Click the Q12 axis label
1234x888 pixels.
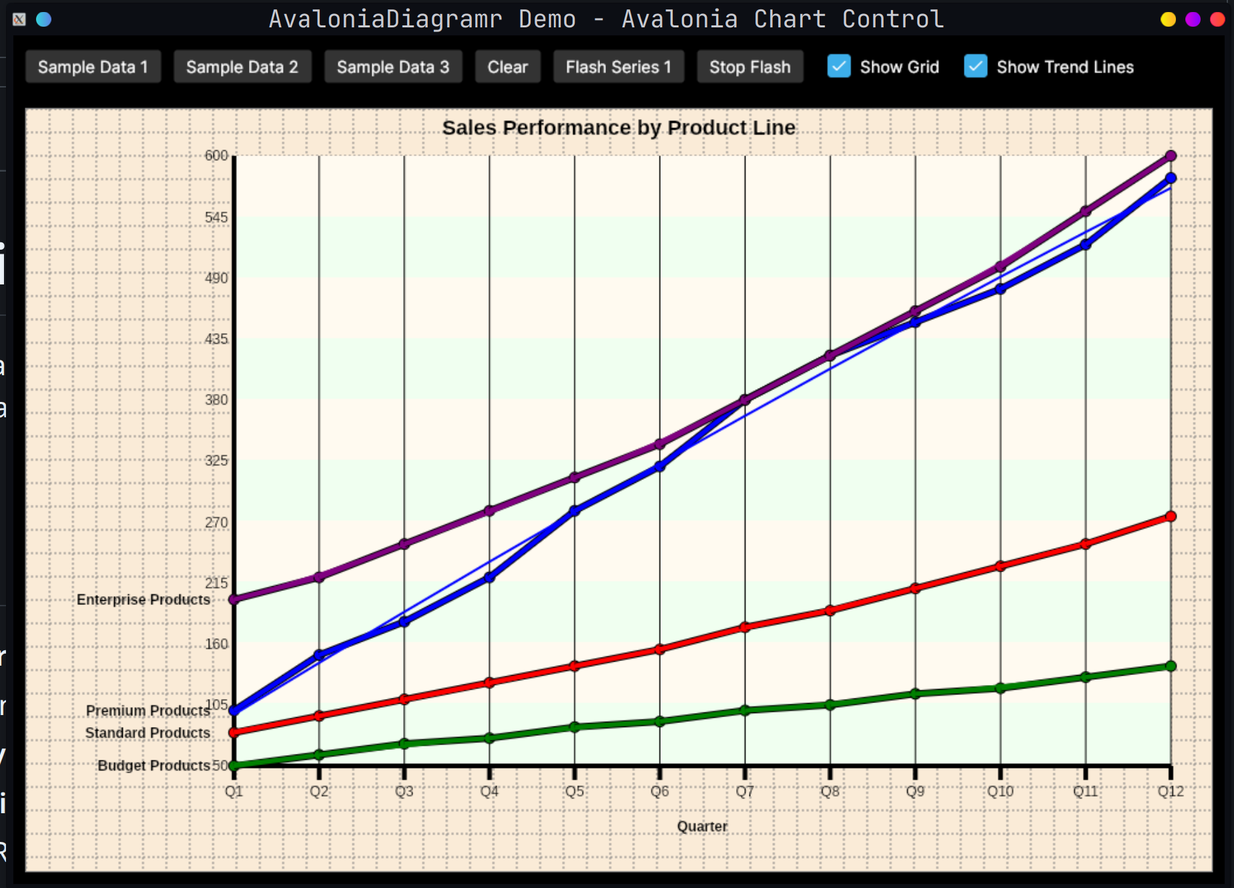[x=1171, y=791]
